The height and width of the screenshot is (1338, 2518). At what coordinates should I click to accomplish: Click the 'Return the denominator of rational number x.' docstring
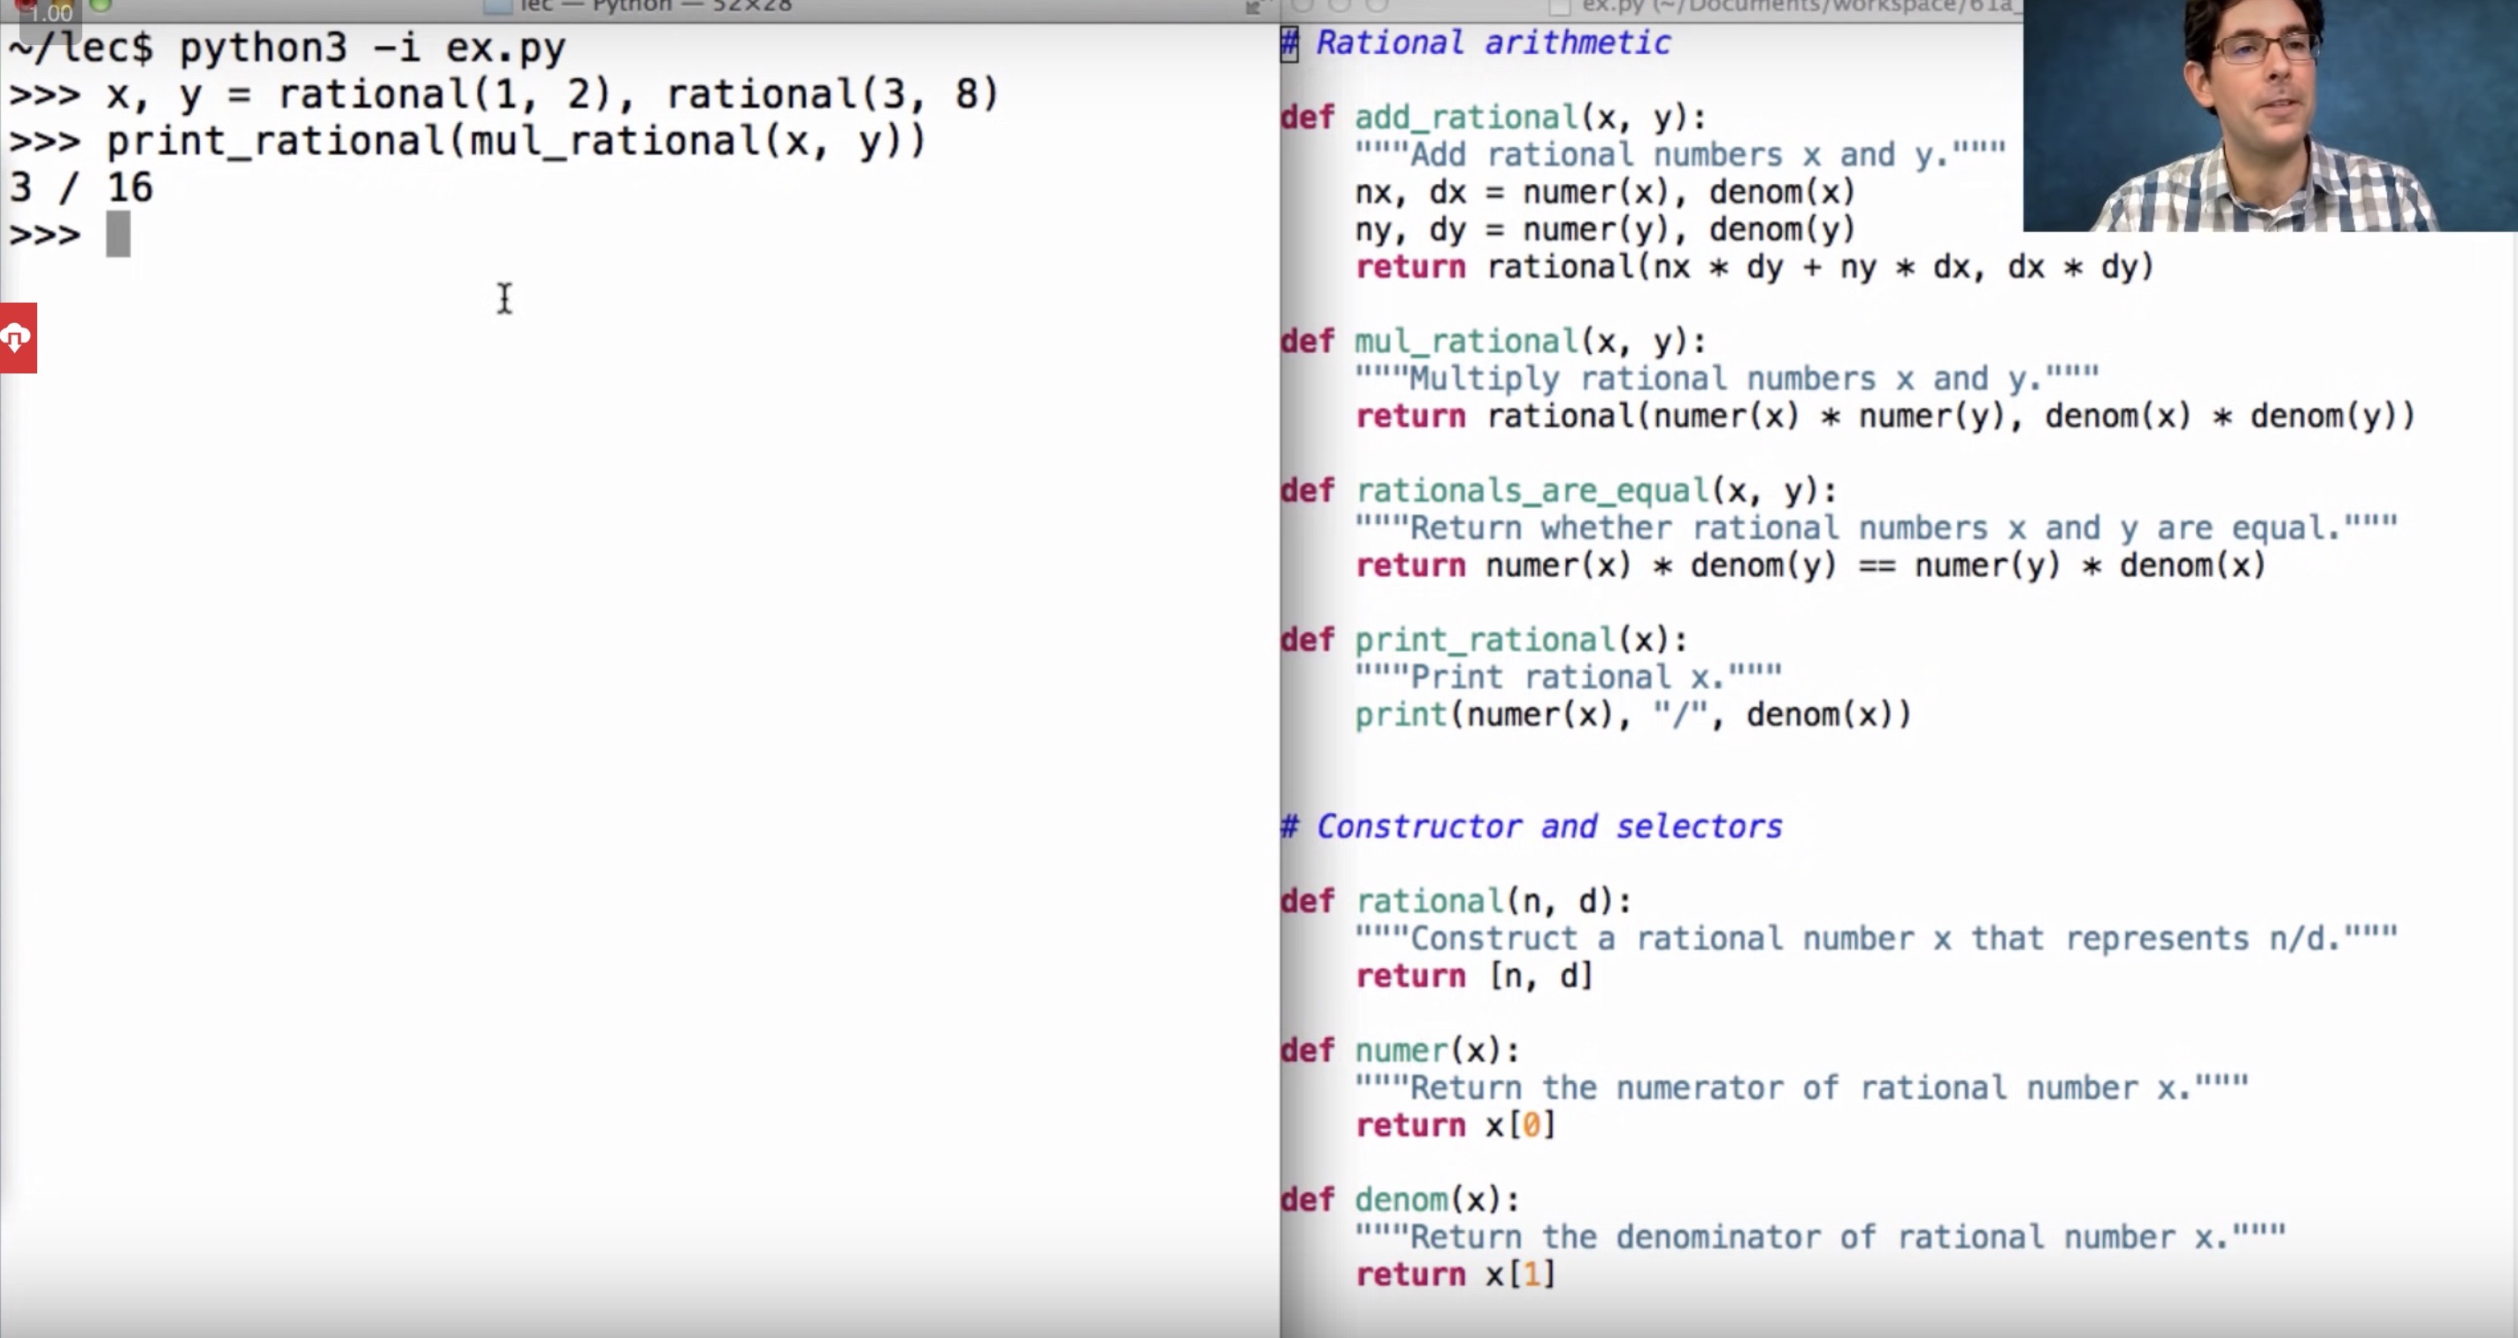pyautogui.click(x=1820, y=1237)
